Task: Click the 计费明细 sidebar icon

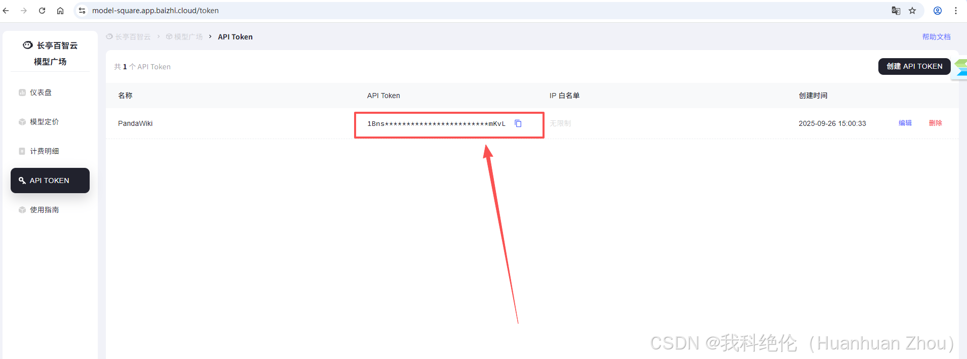Action: click(22, 151)
